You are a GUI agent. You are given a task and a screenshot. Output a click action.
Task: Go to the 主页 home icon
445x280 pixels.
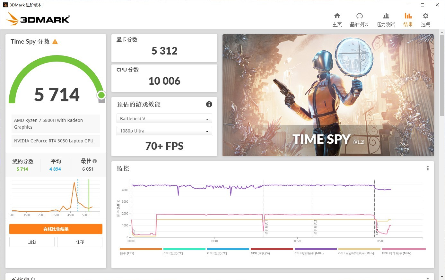click(337, 16)
